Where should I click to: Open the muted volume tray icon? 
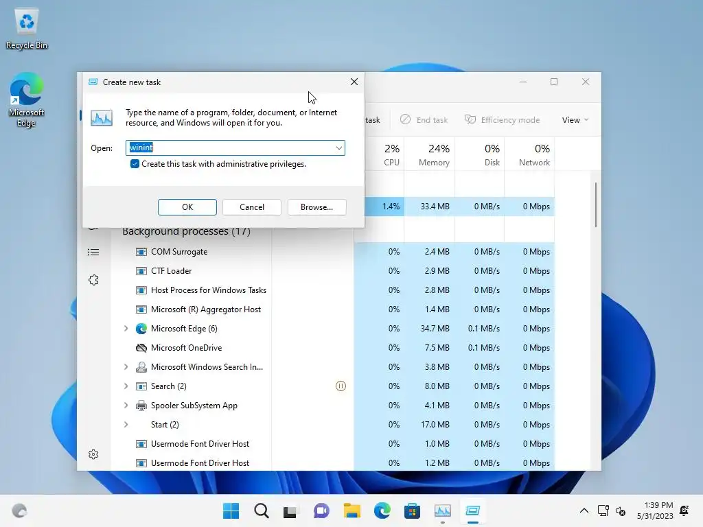pos(621,511)
